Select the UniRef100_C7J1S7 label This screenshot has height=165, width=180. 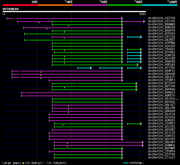tap(161, 158)
